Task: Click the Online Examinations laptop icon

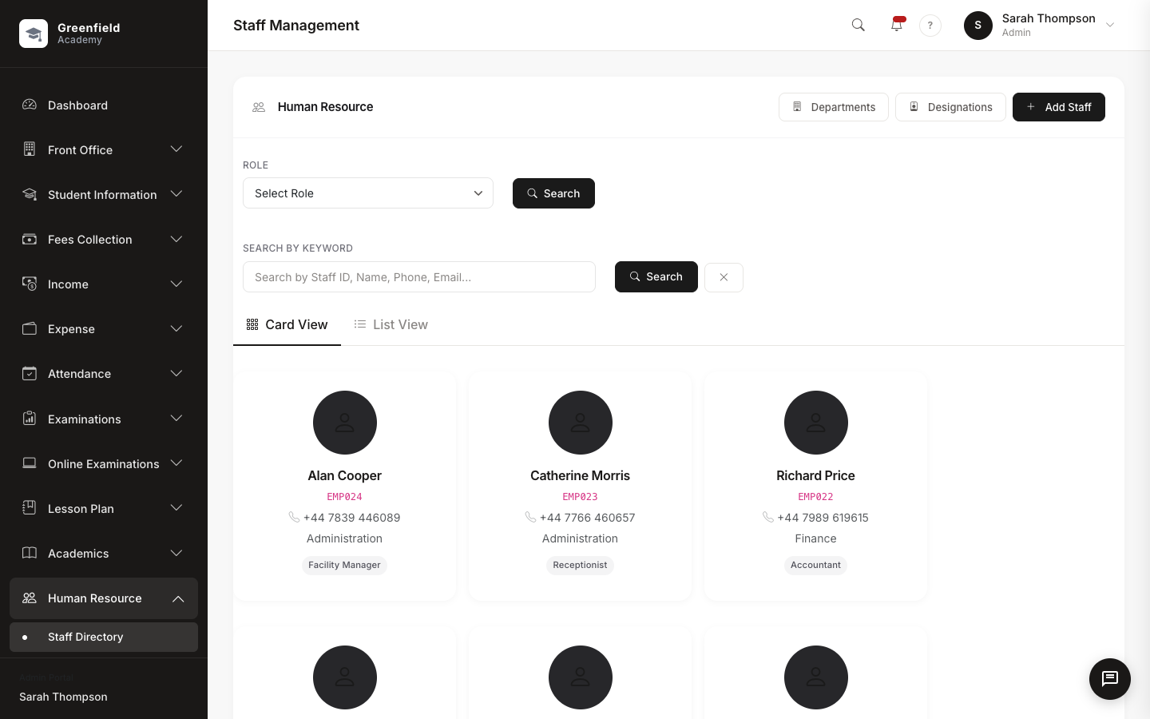Action: click(30, 463)
